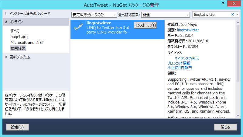
Task: Open the 不正使用を報告 link
Action: pos(180,68)
